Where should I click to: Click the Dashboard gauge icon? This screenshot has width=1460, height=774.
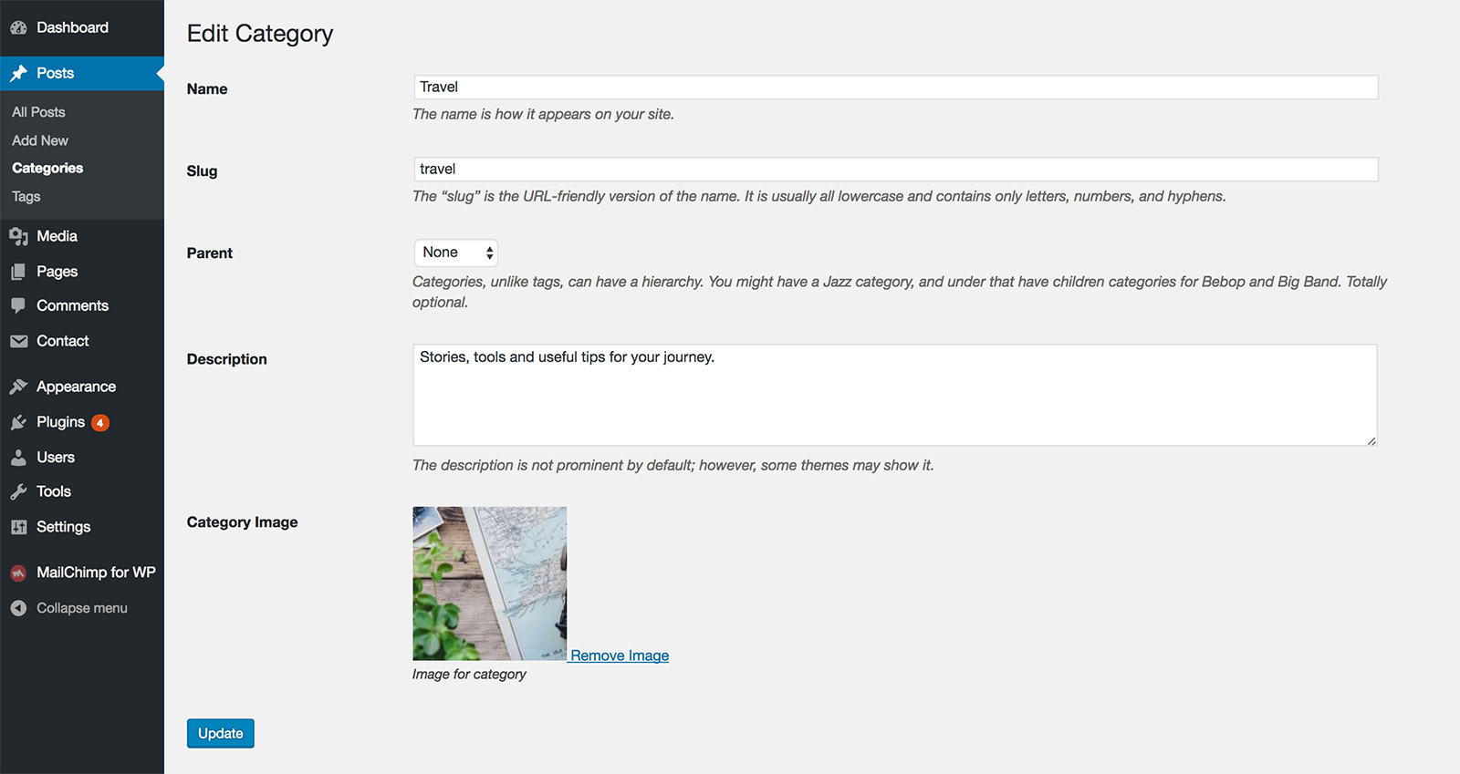(18, 28)
